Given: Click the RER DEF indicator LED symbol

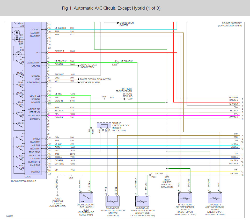Looking at the screenshot, I should [x=17, y=33].
